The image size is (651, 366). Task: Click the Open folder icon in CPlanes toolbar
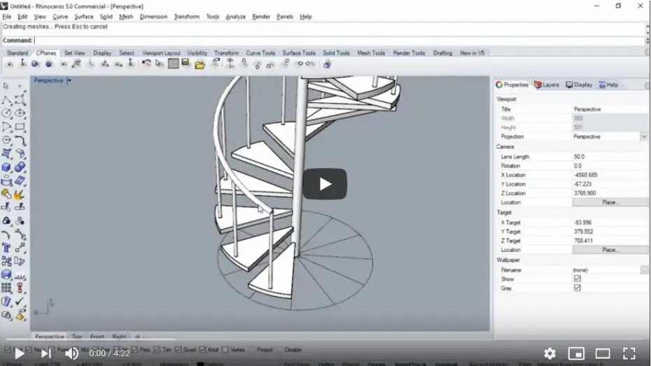tap(199, 64)
